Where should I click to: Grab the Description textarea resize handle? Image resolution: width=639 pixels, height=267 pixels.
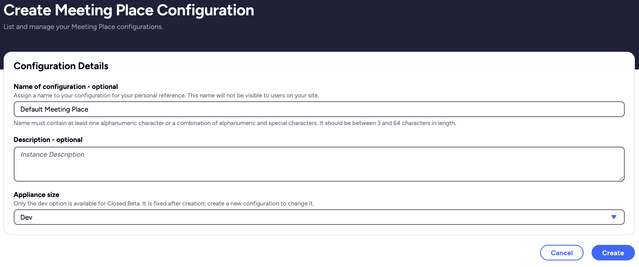coord(621,178)
